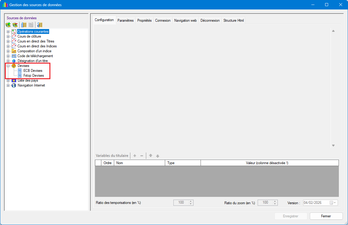Decrease Ratio des temporisations value
The width and height of the screenshot is (348, 225).
(191, 204)
